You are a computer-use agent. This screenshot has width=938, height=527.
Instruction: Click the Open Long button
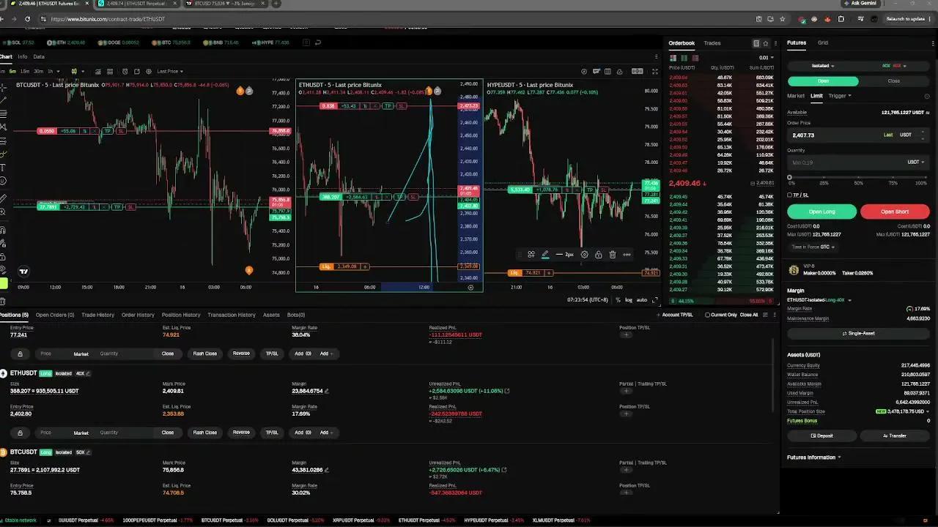coord(821,212)
